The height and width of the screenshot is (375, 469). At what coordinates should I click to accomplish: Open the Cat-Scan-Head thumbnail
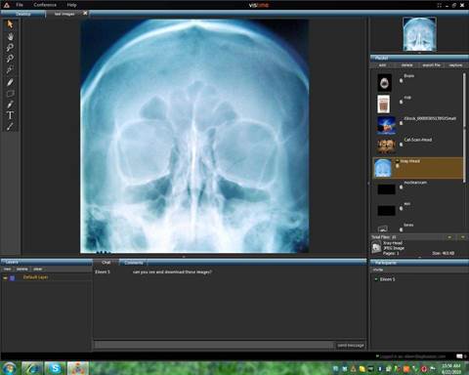pyautogui.click(x=386, y=146)
